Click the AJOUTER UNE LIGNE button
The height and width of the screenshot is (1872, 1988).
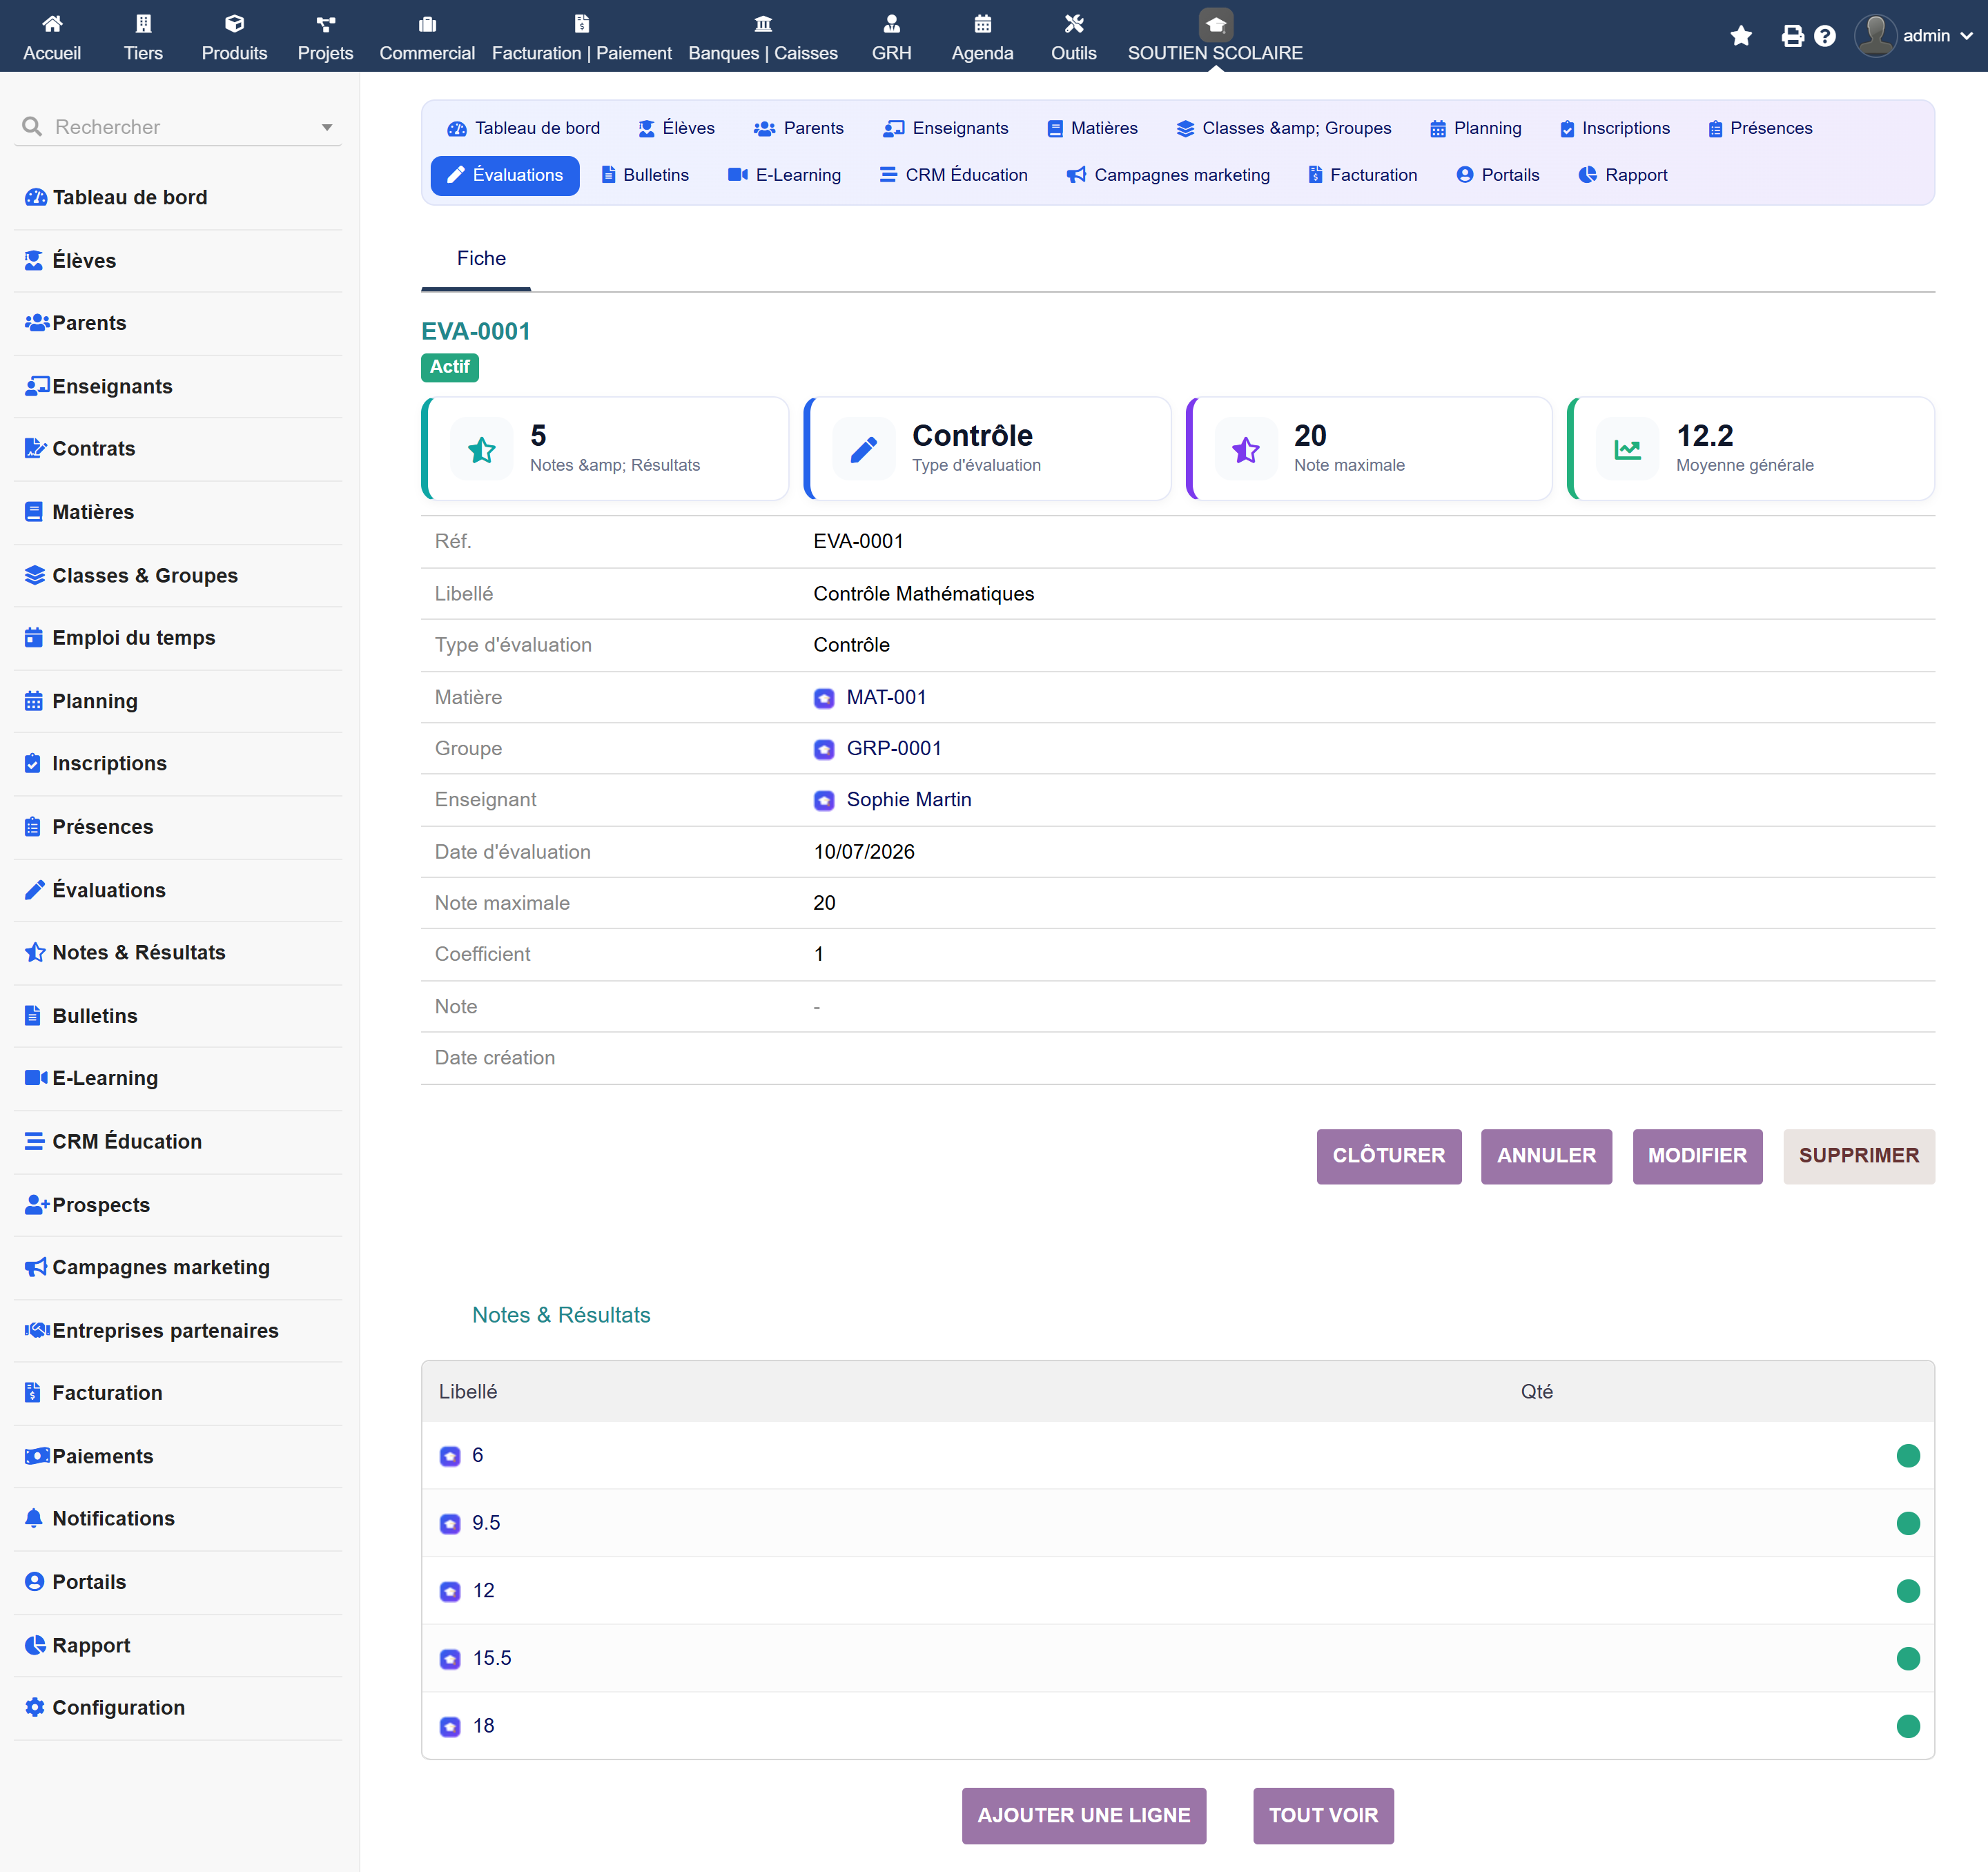[1084, 1815]
